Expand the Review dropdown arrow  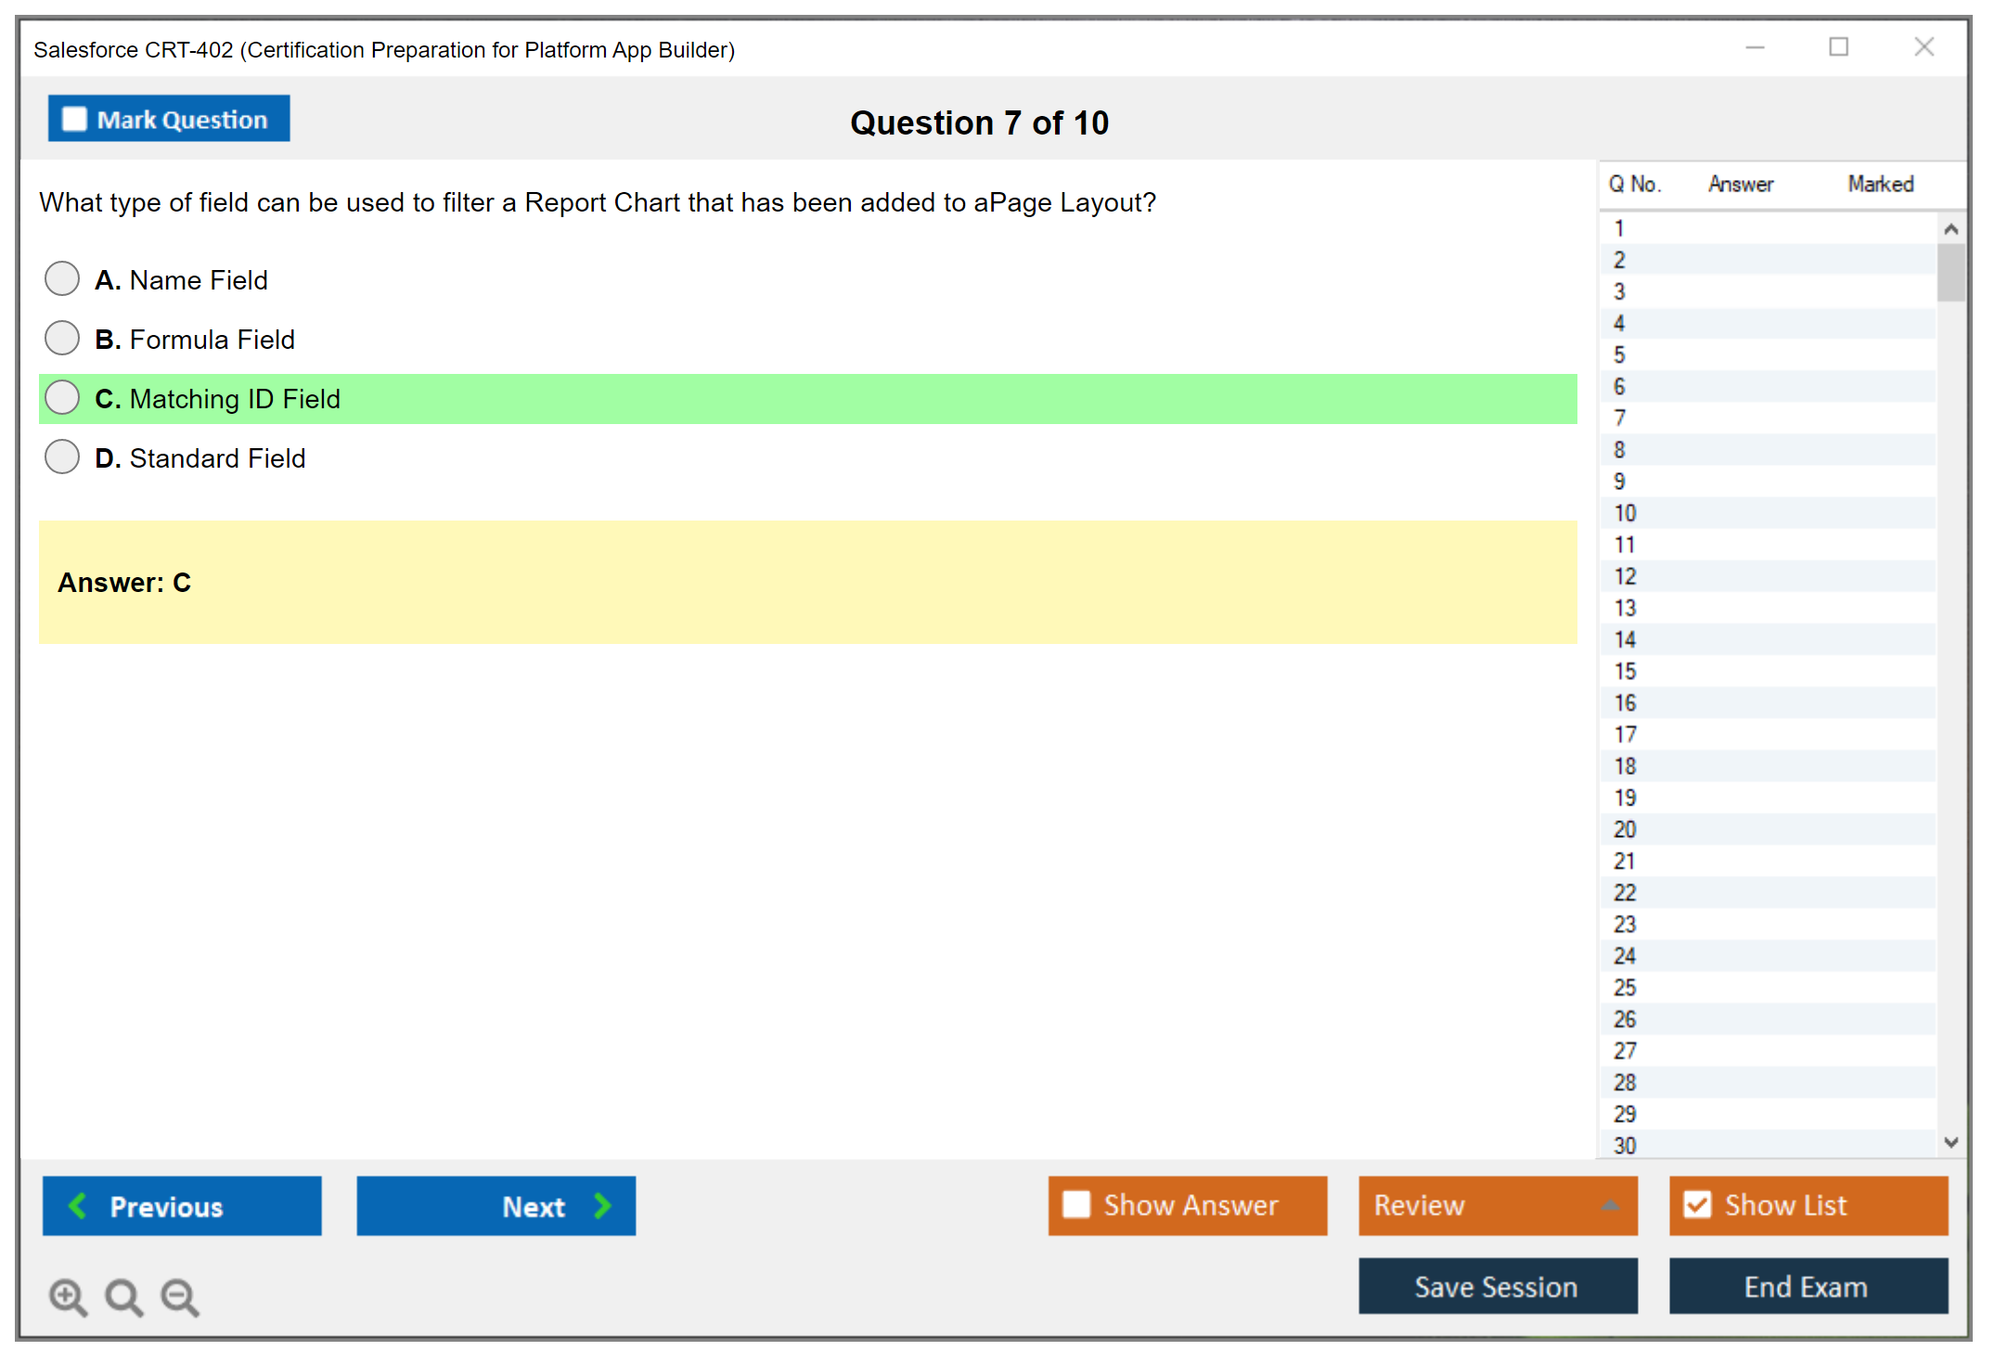(x=1610, y=1205)
